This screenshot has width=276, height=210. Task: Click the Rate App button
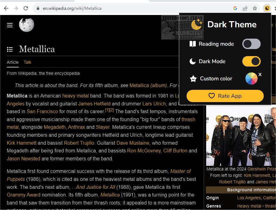coord(225,96)
